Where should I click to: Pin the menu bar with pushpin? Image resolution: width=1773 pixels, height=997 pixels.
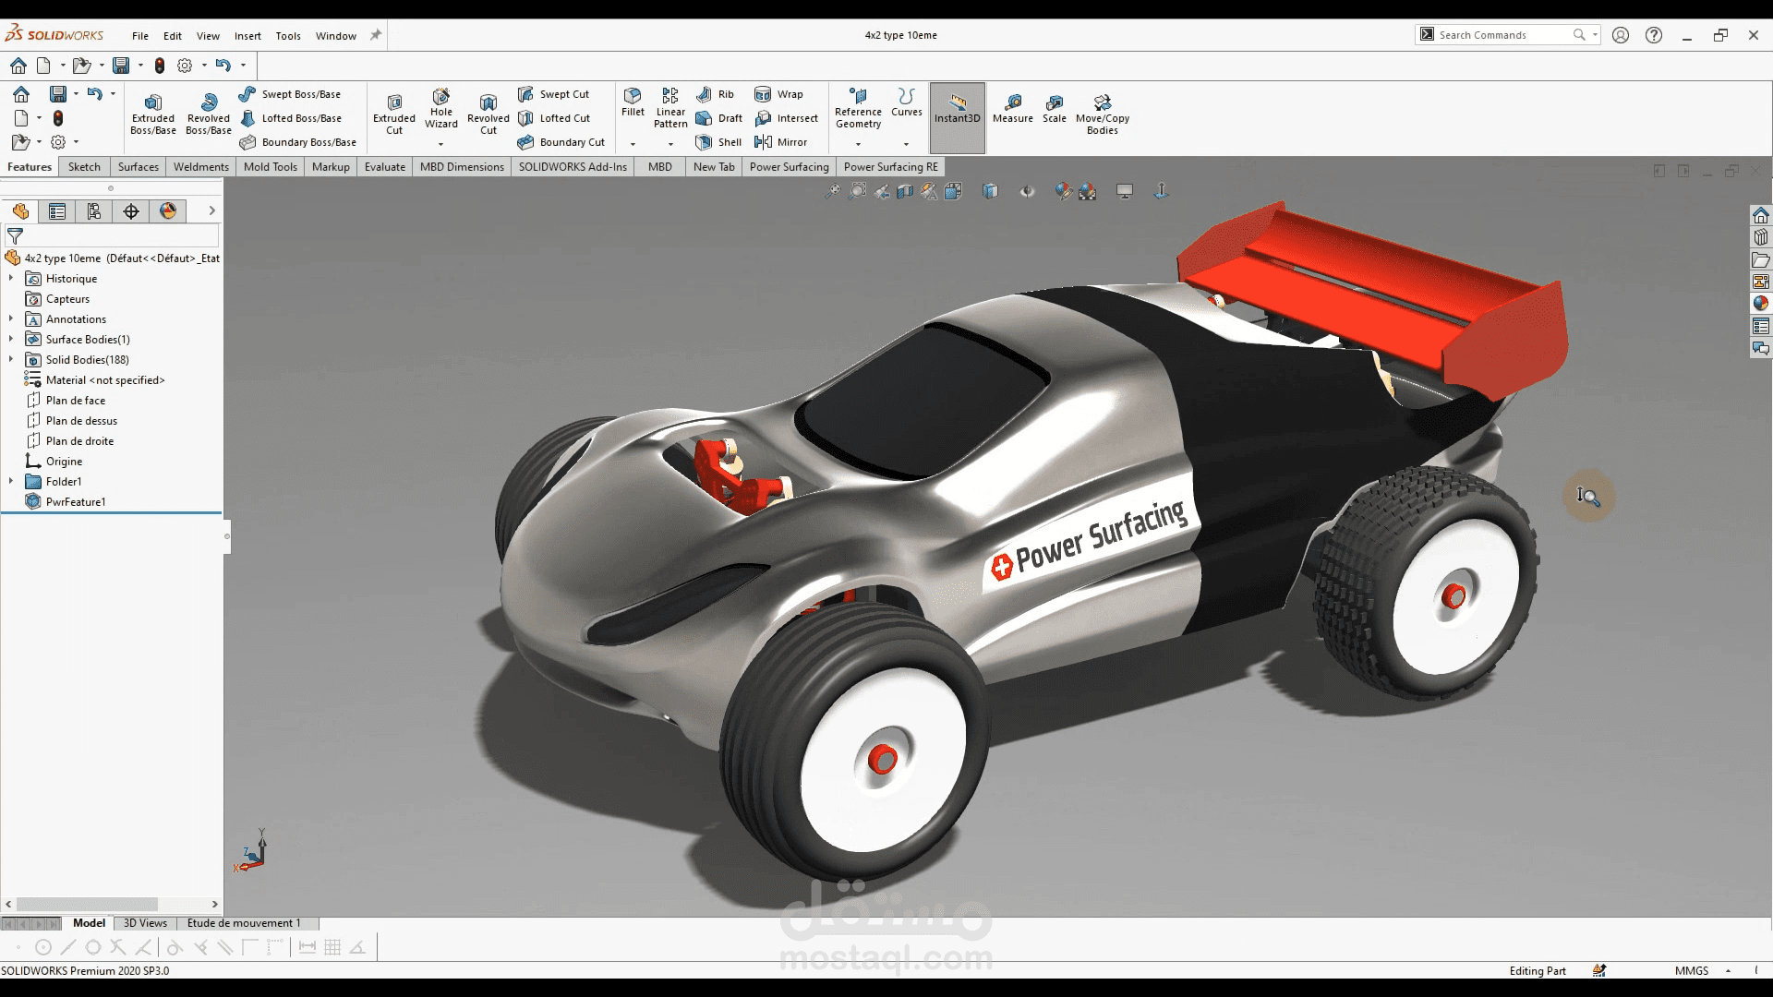(376, 35)
